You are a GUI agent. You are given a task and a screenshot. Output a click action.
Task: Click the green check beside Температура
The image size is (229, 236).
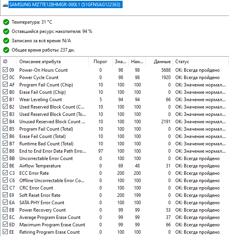(x=6, y=22)
